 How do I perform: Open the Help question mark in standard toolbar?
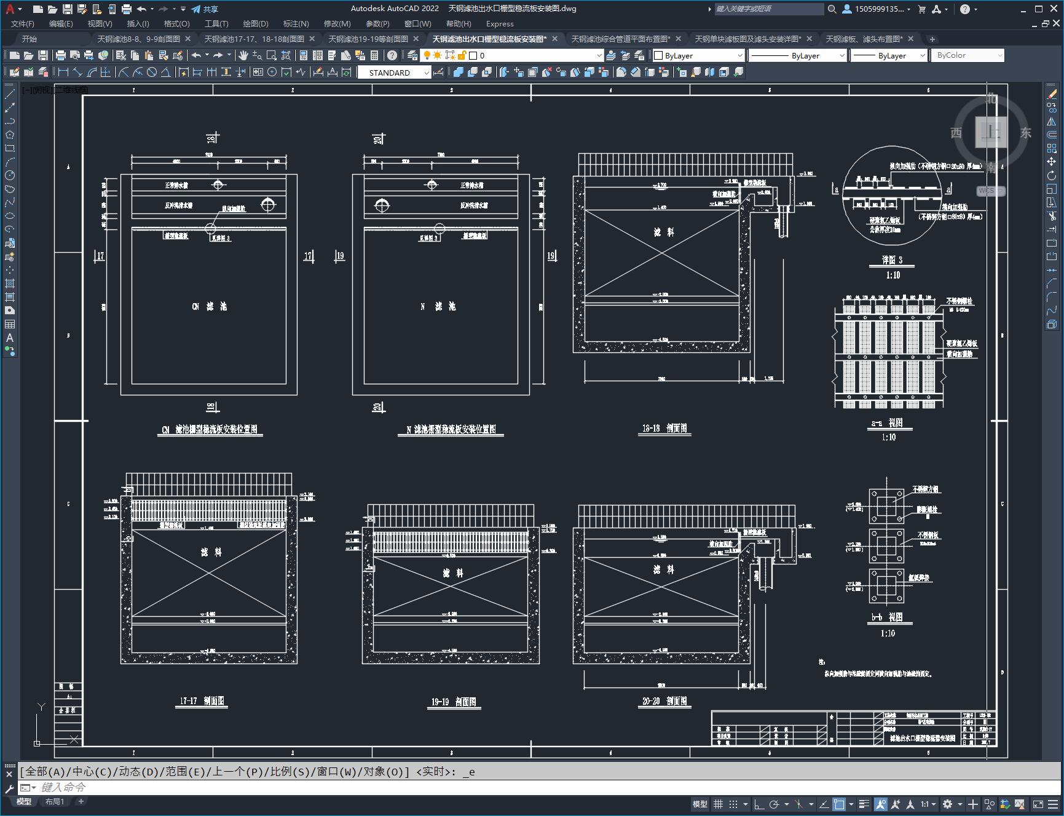(x=392, y=55)
